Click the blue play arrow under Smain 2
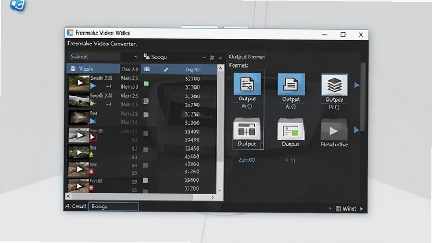The width and height of the screenshot is (432, 243). [x=93, y=86]
